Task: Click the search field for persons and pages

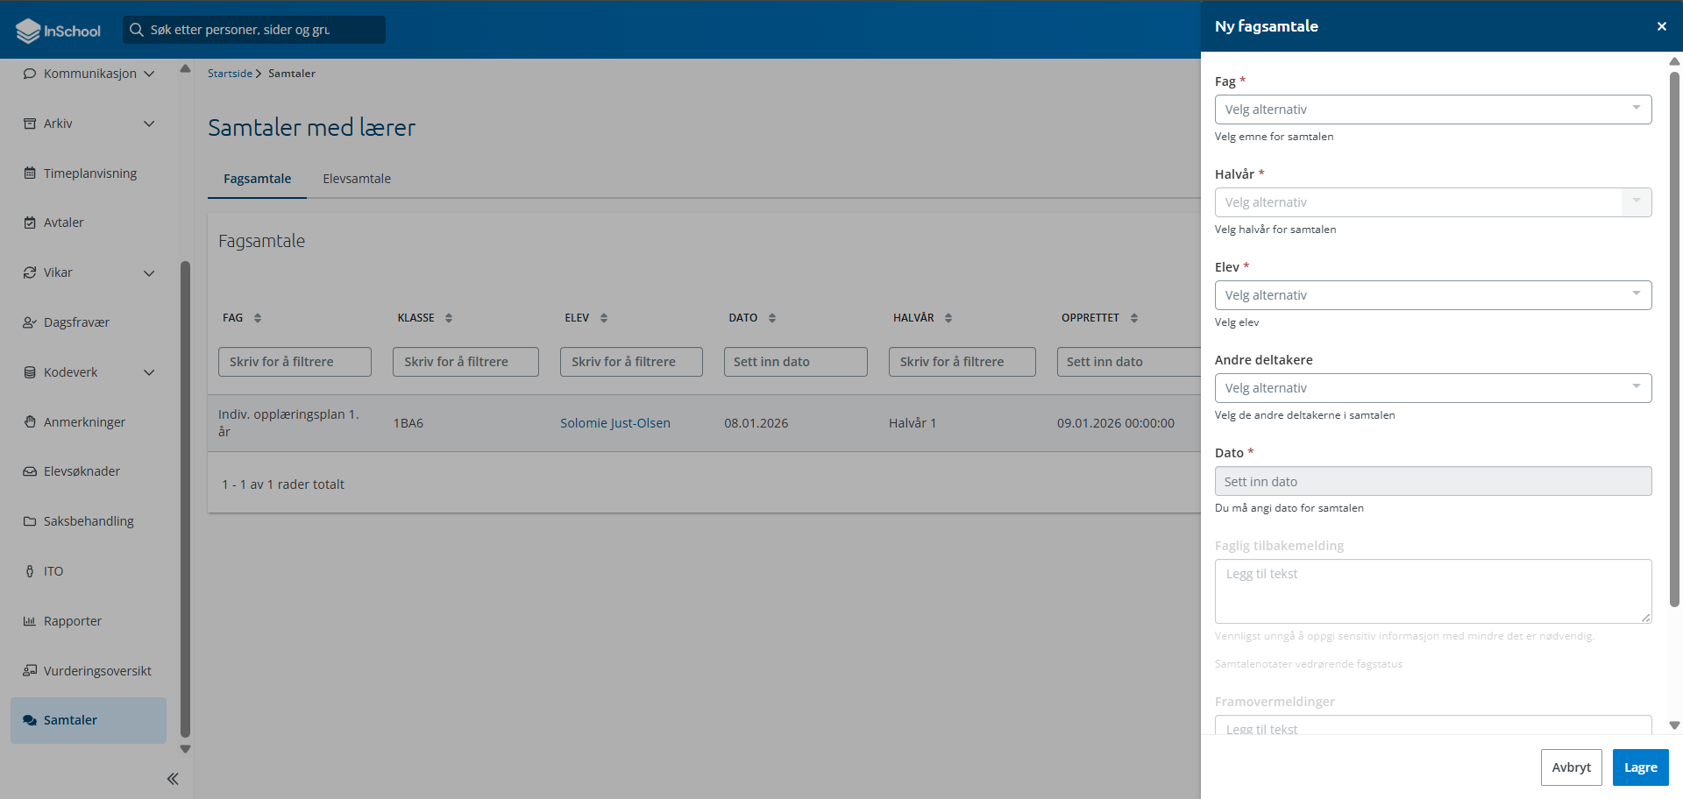Action: (254, 30)
